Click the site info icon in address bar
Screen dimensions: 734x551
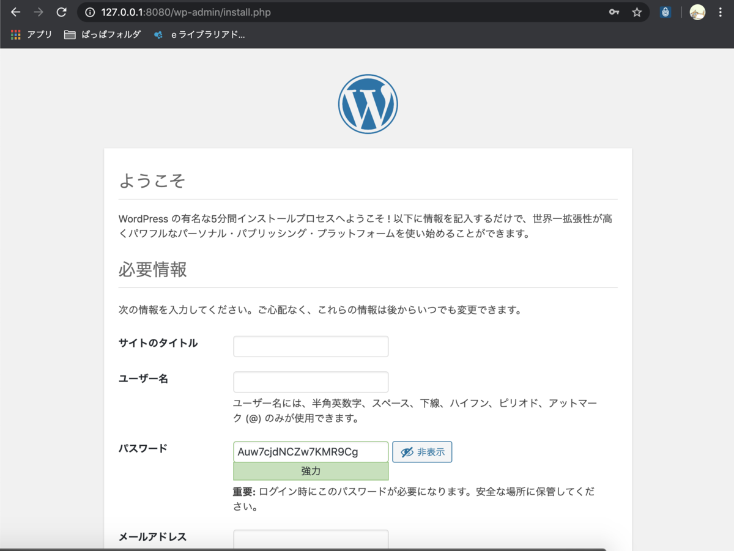pos(90,12)
